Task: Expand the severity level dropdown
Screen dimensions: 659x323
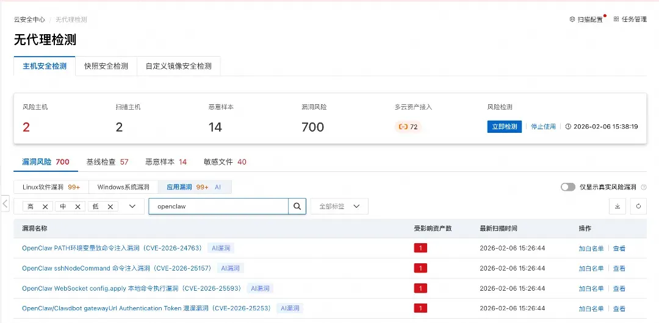Action: [x=132, y=206]
